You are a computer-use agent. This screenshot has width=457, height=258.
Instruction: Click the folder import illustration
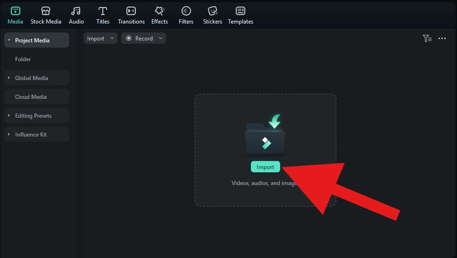(265, 135)
